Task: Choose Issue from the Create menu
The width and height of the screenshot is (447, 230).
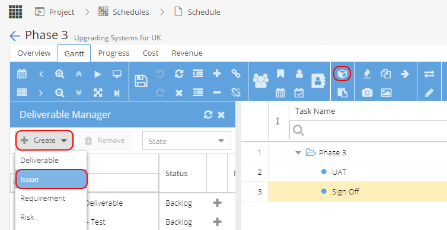Action: [x=51, y=179]
